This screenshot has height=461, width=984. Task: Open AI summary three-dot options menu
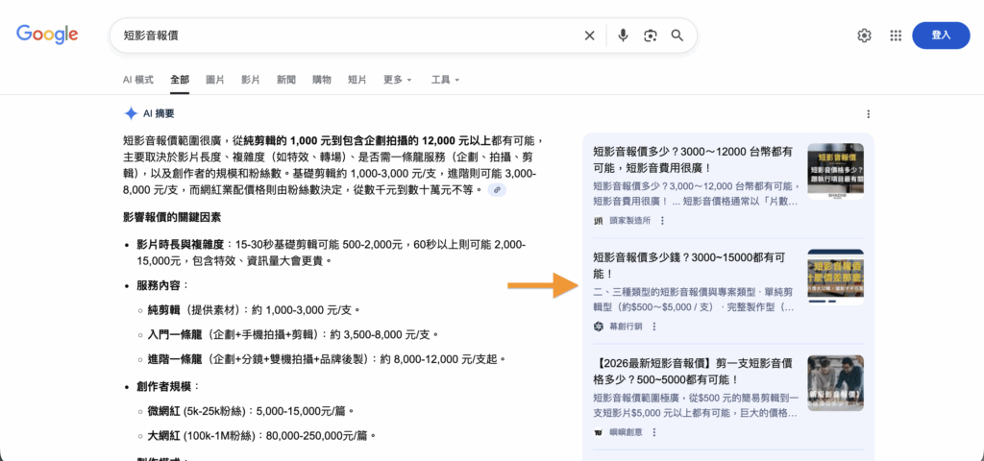coord(869,113)
